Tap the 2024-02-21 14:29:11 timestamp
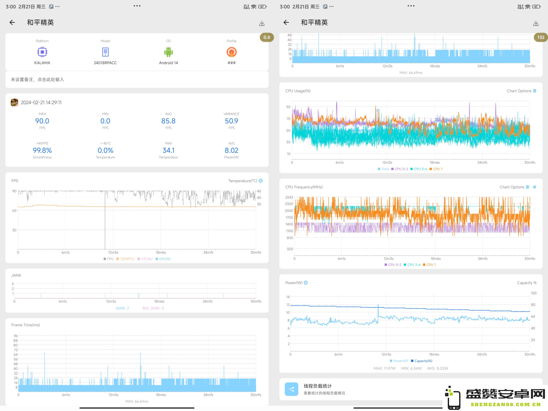This screenshot has height=411, width=548. pos(41,103)
